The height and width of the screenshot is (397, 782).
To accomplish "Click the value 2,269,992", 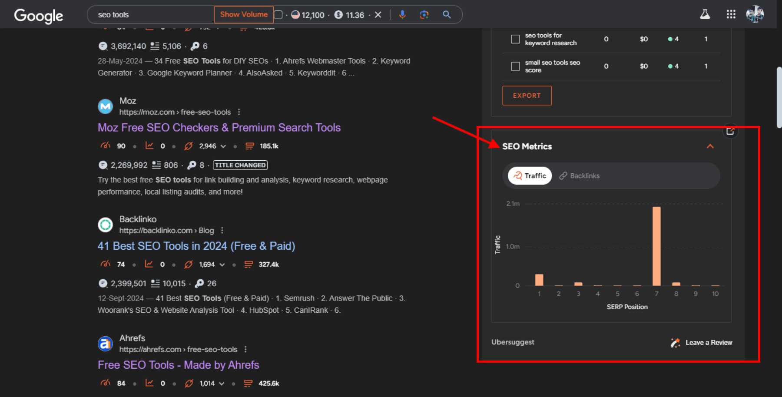I will [x=129, y=165].
